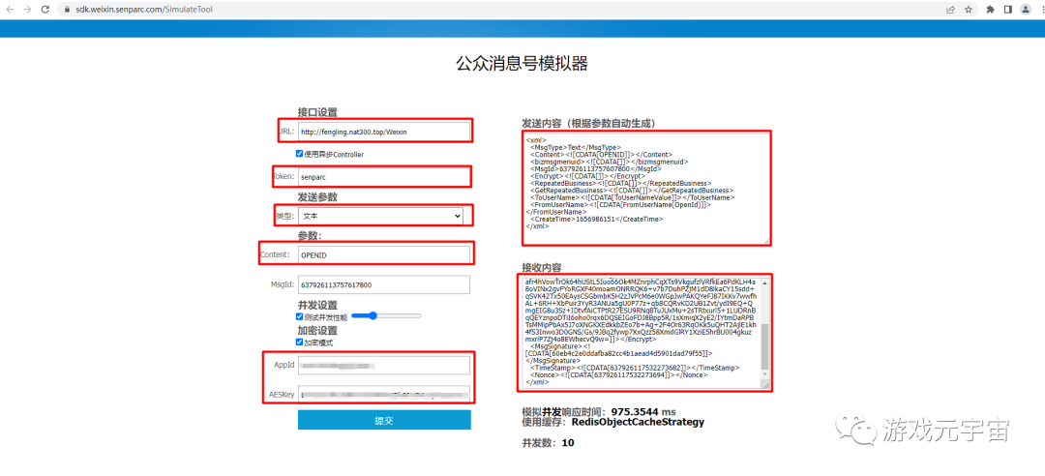Toggle the browser side panel icon

pyautogui.click(x=1007, y=10)
